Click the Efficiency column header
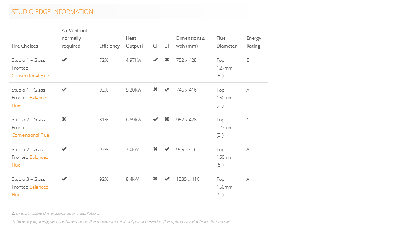Viewport: 399px width, 228px height. [109, 46]
